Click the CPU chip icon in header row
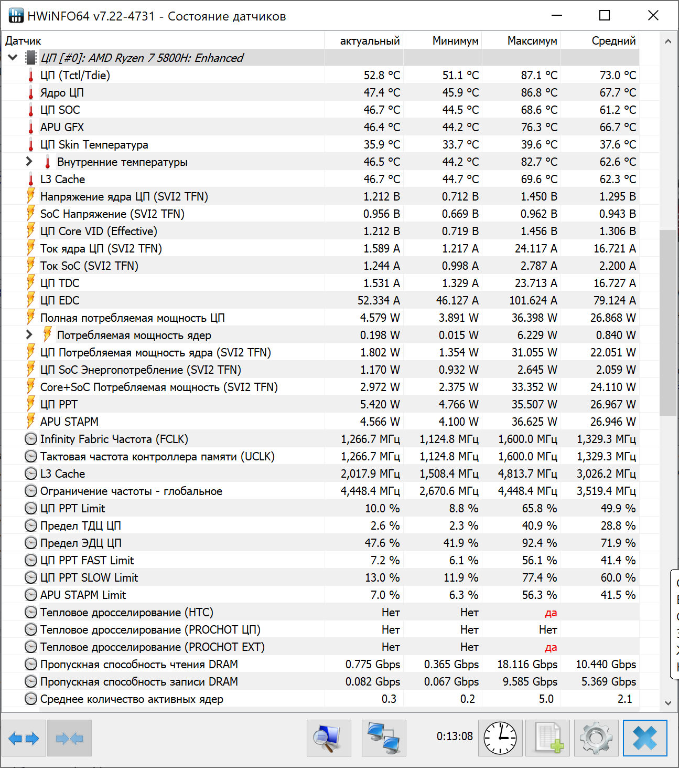679x768 pixels. pos(31,58)
